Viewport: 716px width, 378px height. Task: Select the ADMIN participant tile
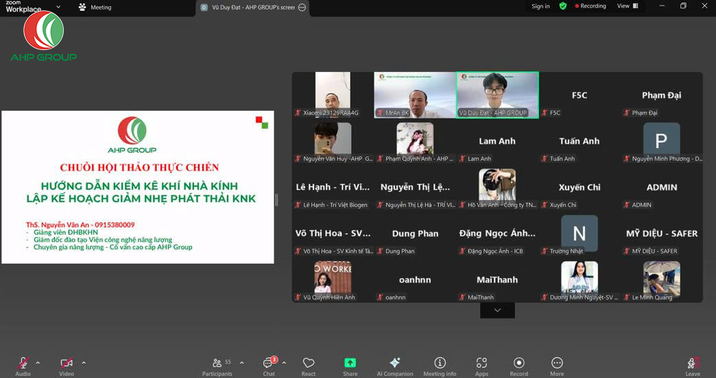[x=662, y=187]
